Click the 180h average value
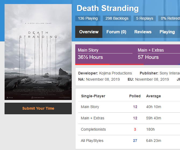This screenshot has height=150, width=180. pos(150,129)
